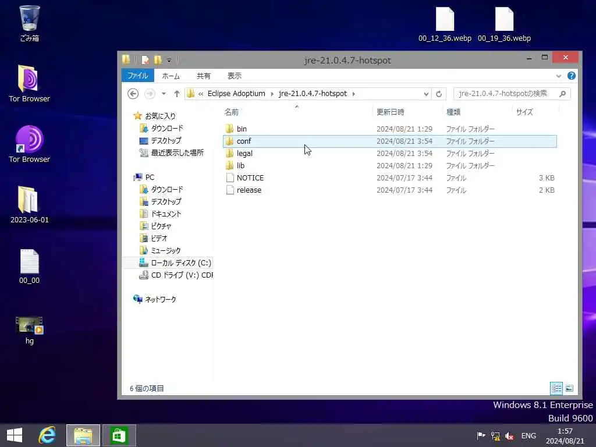The height and width of the screenshot is (447, 596).
Task: Open デスクトップ under PC
Action: pyautogui.click(x=161, y=201)
